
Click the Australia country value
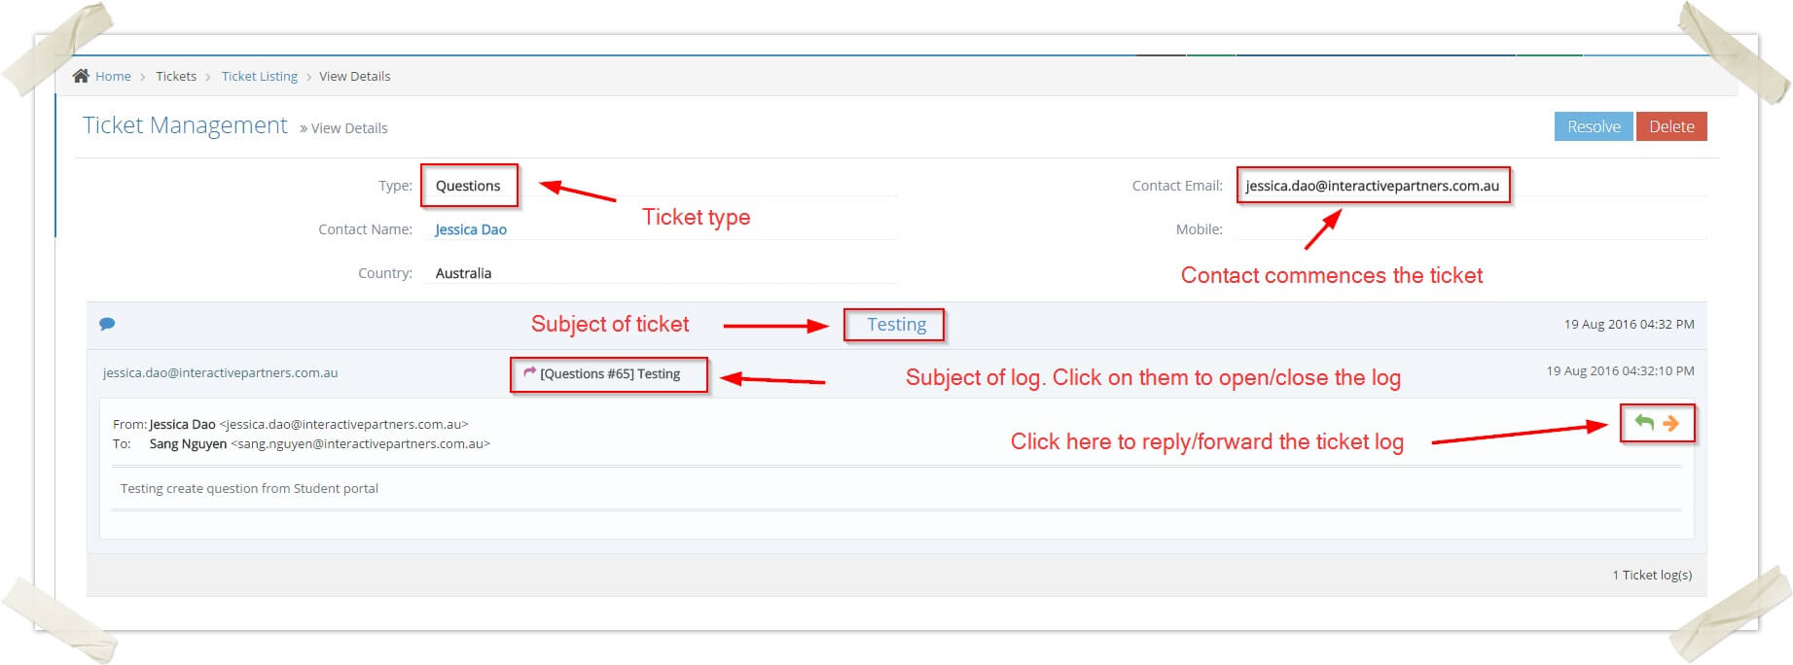463,273
